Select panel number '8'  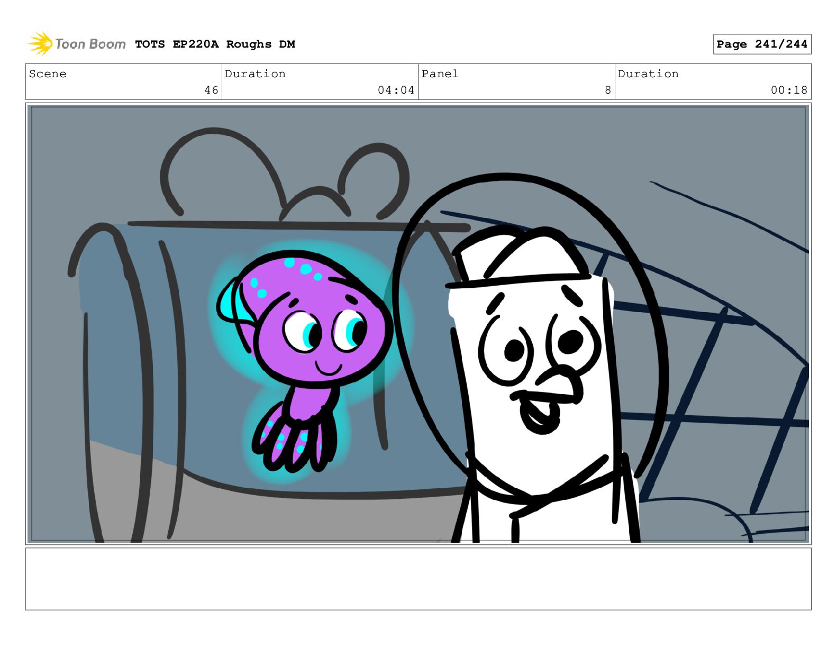click(608, 90)
